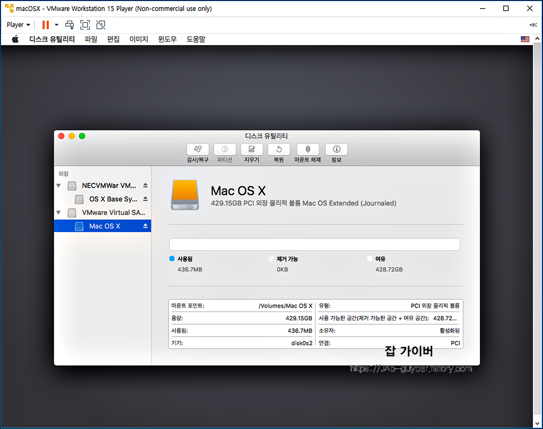
Task: Click the striped 제거 가능 legend dot
Action: (271, 258)
